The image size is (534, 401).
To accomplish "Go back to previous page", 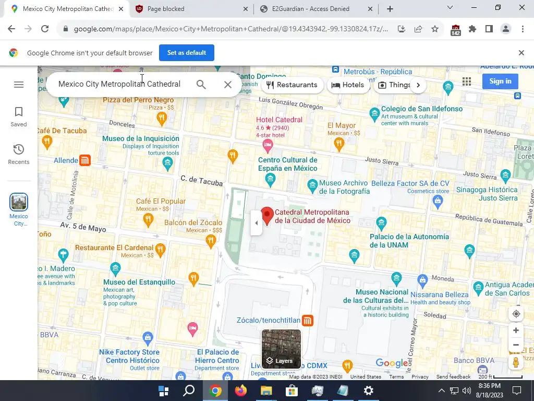I will coord(11,29).
